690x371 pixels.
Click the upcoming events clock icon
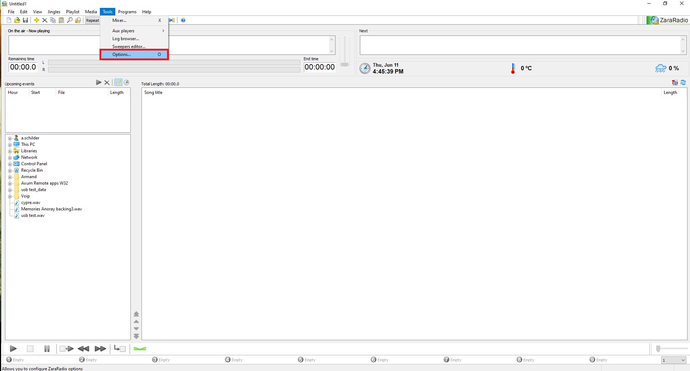[126, 83]
